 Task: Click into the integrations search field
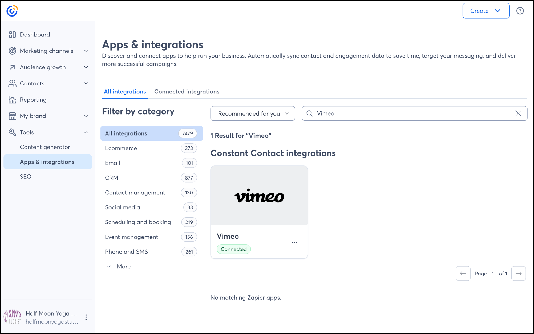[x=414, y=113]
